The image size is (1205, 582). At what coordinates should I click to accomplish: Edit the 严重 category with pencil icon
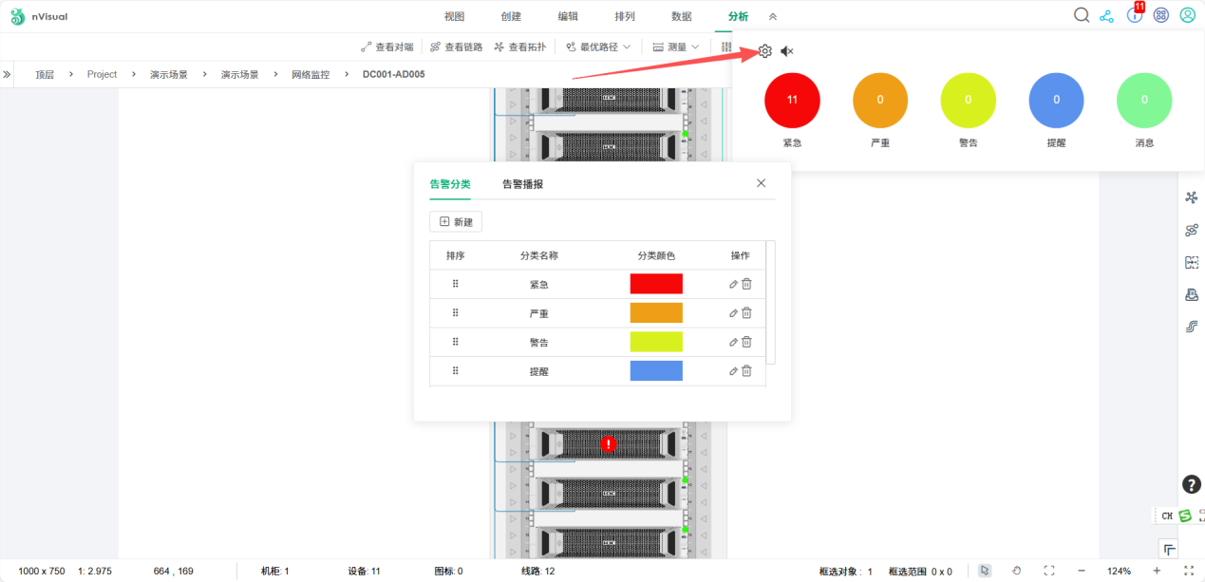[x=733, y=312]
